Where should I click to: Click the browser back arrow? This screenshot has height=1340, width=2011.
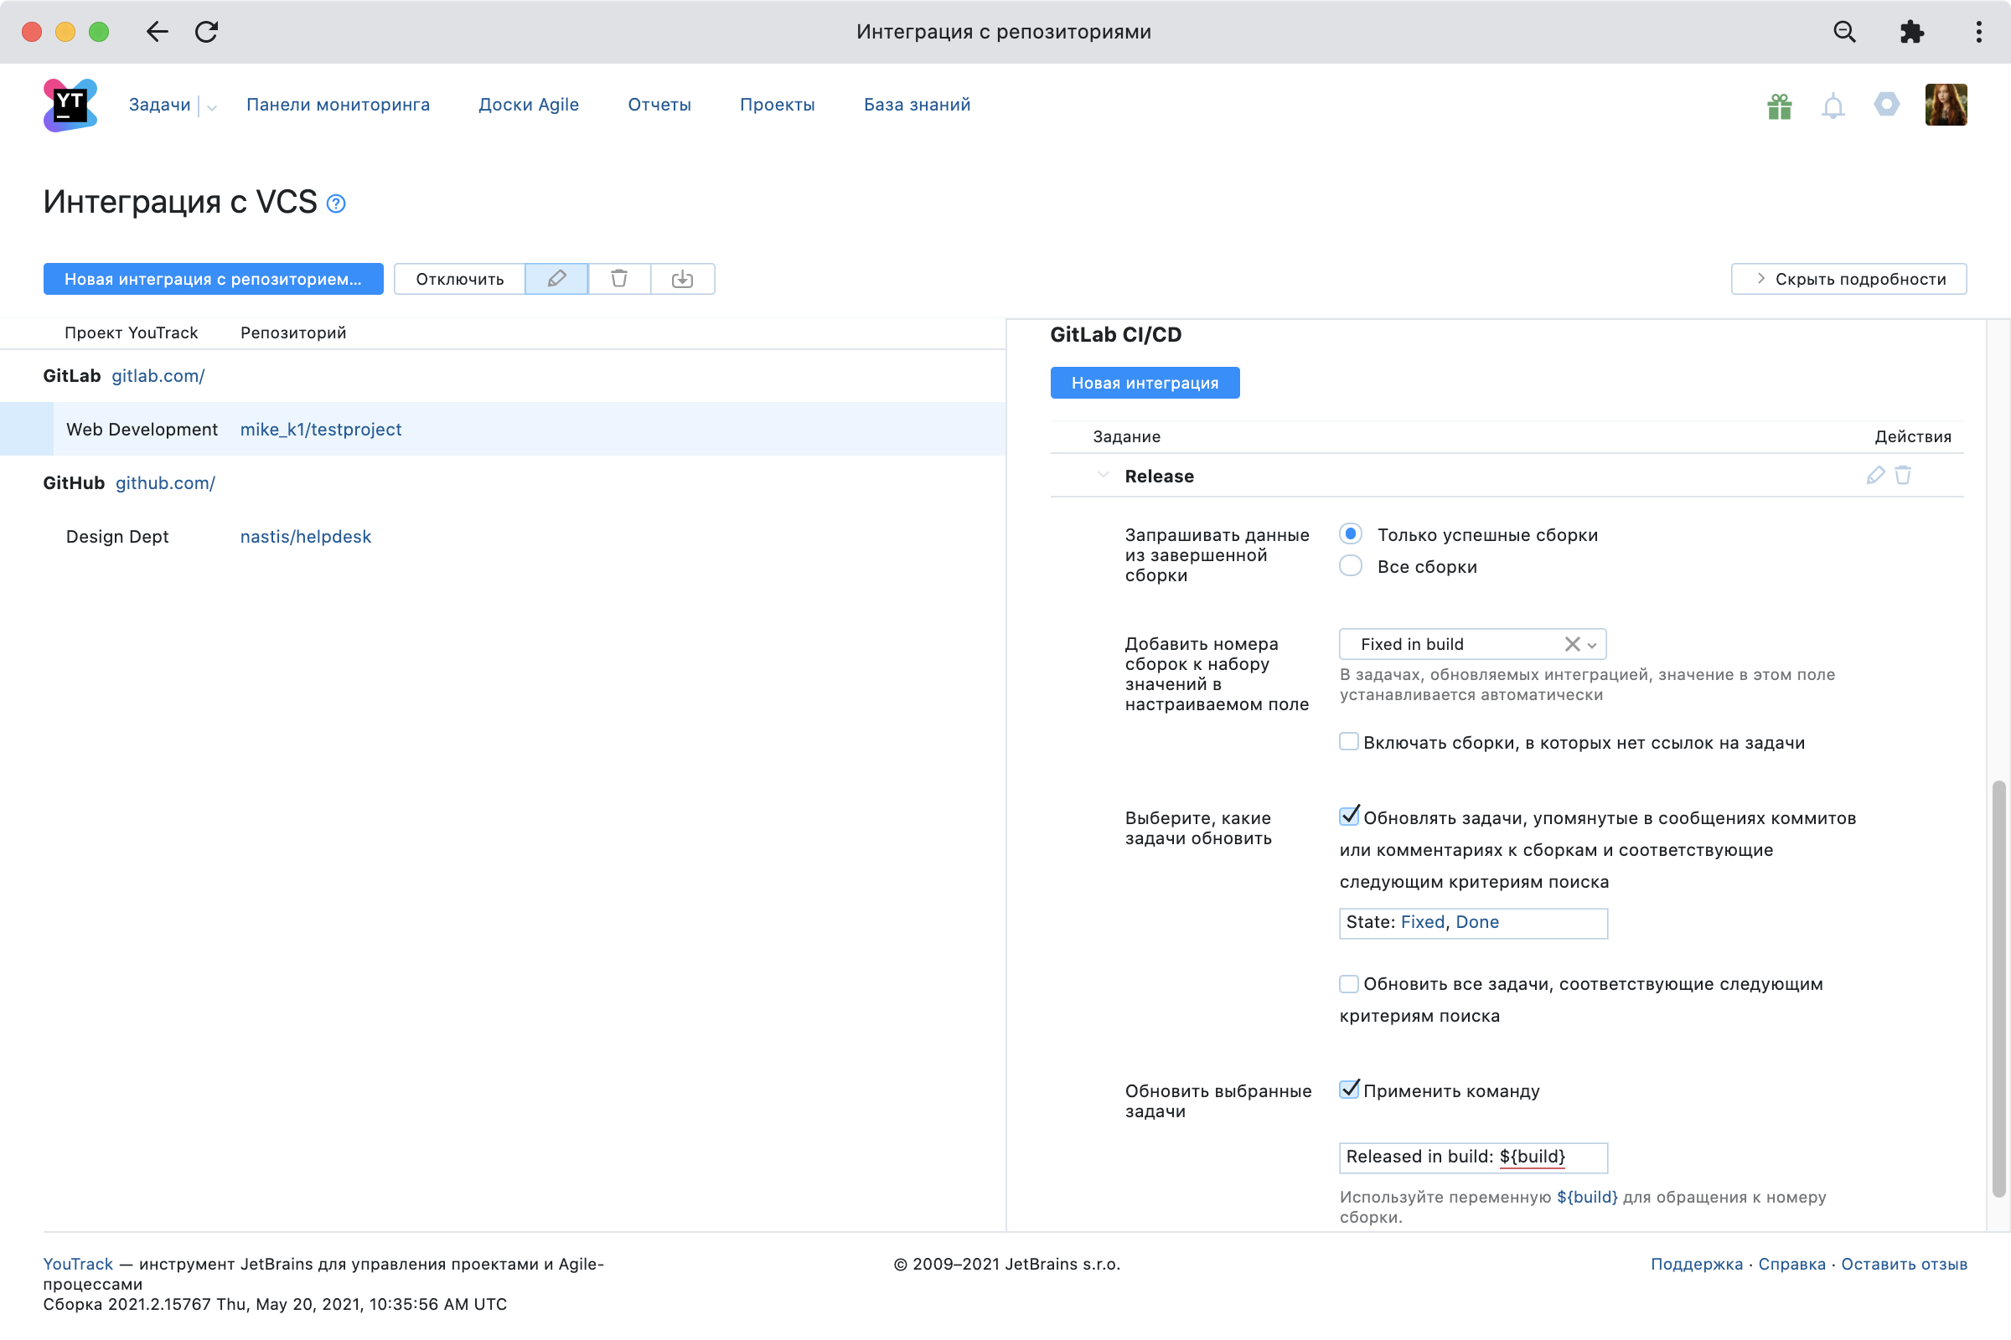tap(158, 32)
